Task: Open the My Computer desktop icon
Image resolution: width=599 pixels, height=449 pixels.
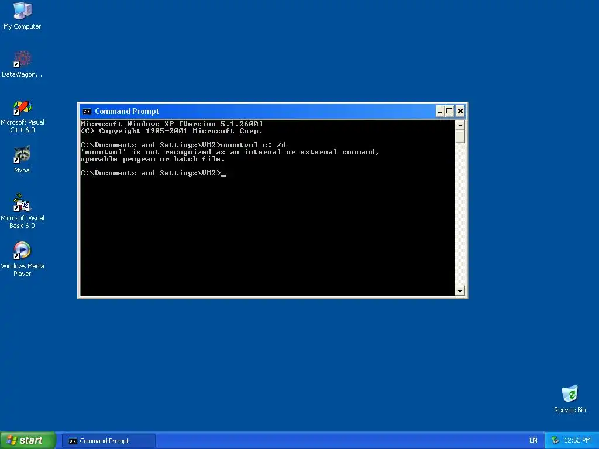Action: pos(22,15)
